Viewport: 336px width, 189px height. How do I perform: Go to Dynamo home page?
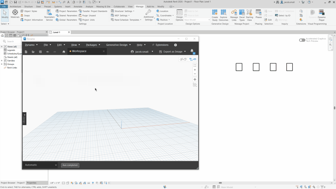click(64, 52)
